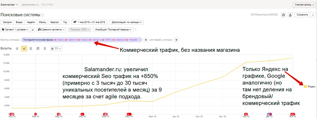
Task: Expand the arrow next to Сохранить
Action: click(313, 15)
